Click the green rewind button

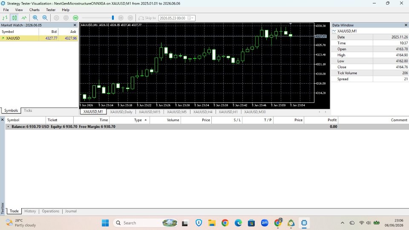76,18
